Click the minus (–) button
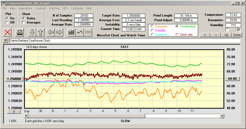Viewport: 246px width, 129px height. pyautogui.click(x=215, y=35)
